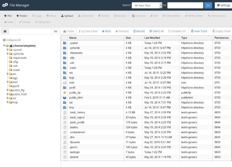Viewport: 232px width, 167px height.
Task: Expand the .cphorde tree node
Action: (x=8, y=54)
